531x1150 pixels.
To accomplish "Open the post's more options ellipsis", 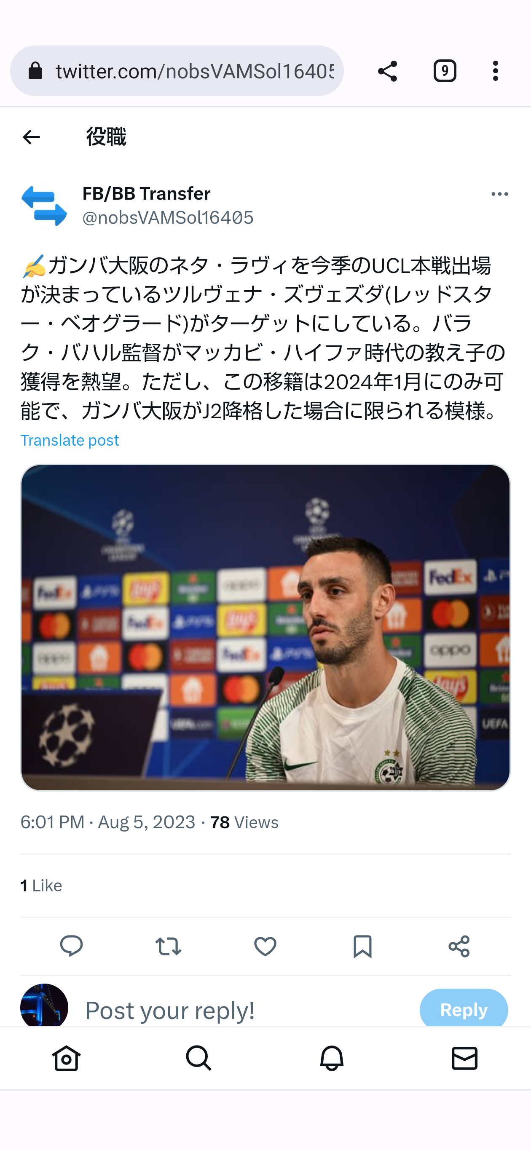I will [499, 194].
